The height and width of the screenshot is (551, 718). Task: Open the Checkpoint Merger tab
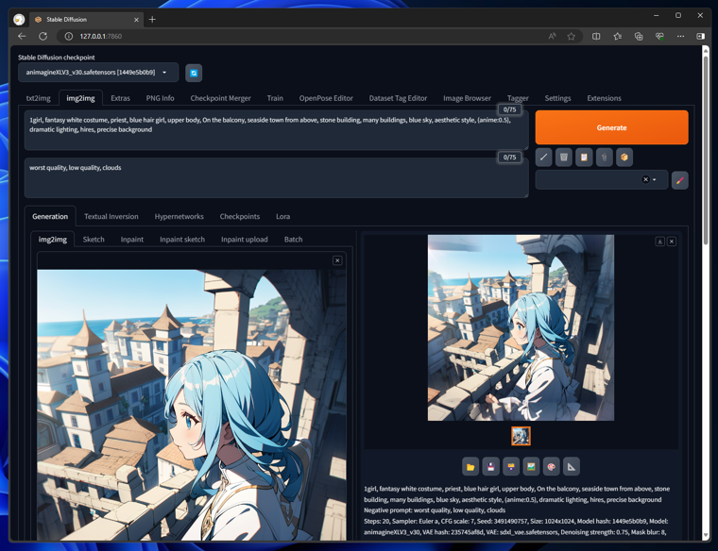(x=221, y=98)
